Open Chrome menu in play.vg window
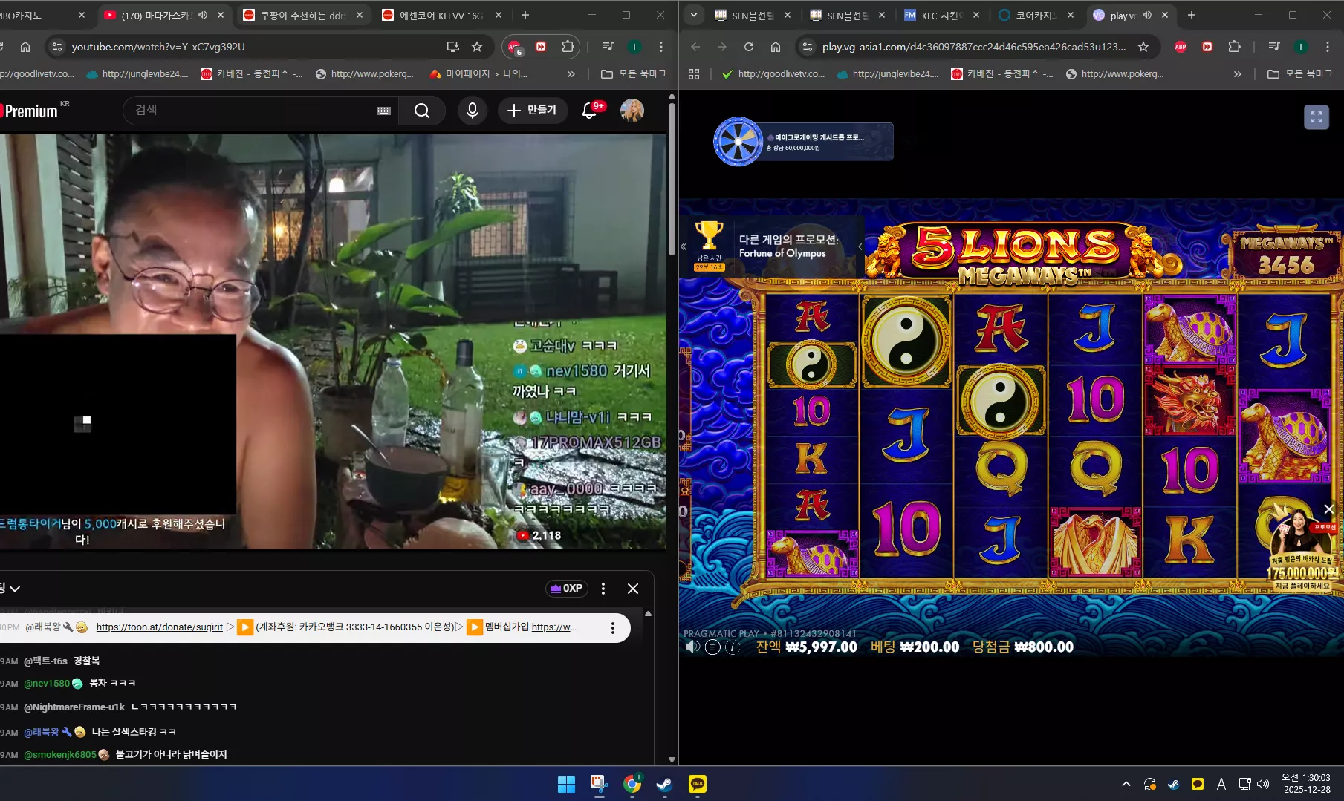Viewport: 1344px width, 801px height. [x=1328, y=47]
